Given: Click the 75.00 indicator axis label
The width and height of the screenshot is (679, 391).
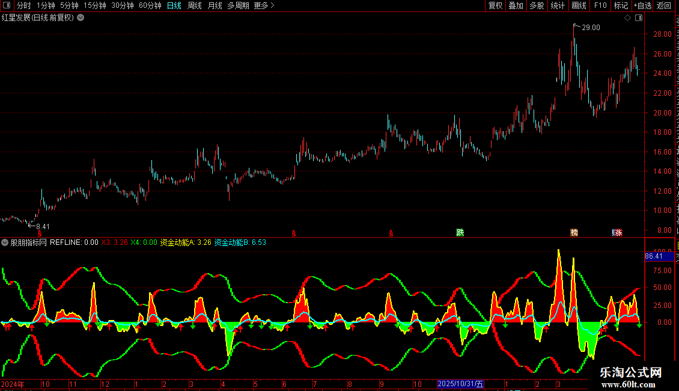Looking at the screenshot, I should [663, 271].
